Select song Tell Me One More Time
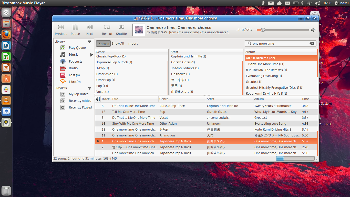Screen dimensions: 350x197 point(206,112)
